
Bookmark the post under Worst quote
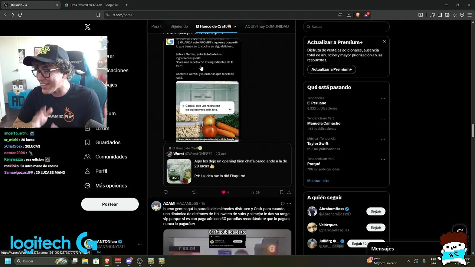(281, 192)
